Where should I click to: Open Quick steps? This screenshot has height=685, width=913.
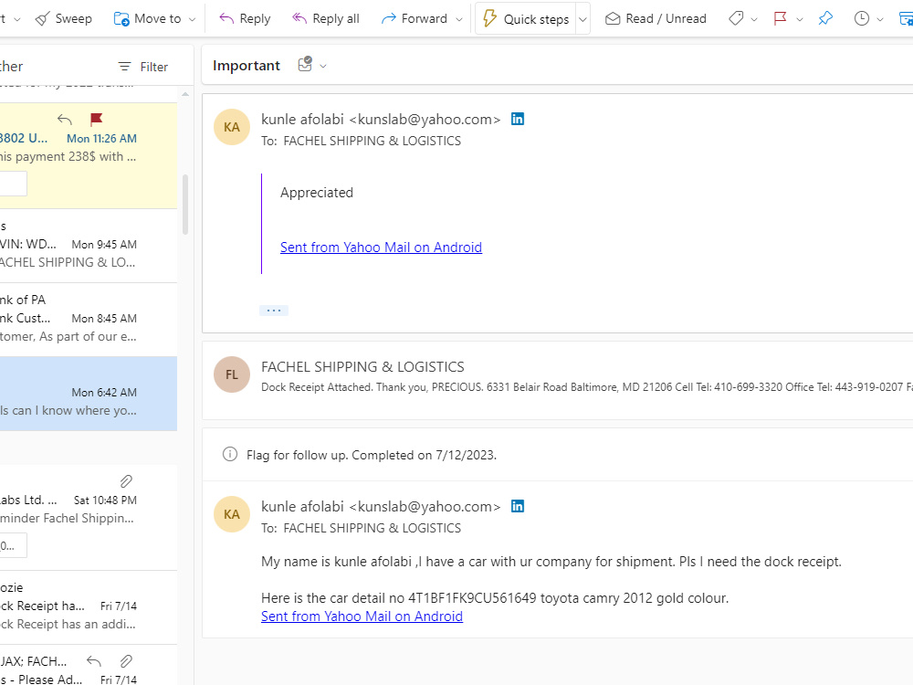(526, 18)
